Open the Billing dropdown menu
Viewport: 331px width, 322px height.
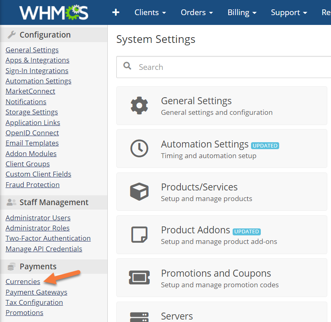pos(242,12)
